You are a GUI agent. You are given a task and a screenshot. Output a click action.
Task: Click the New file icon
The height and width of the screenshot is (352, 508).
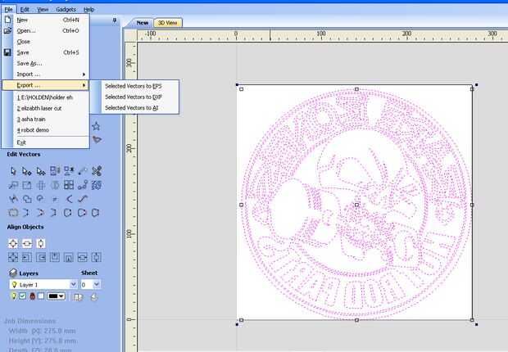(7, 20)
